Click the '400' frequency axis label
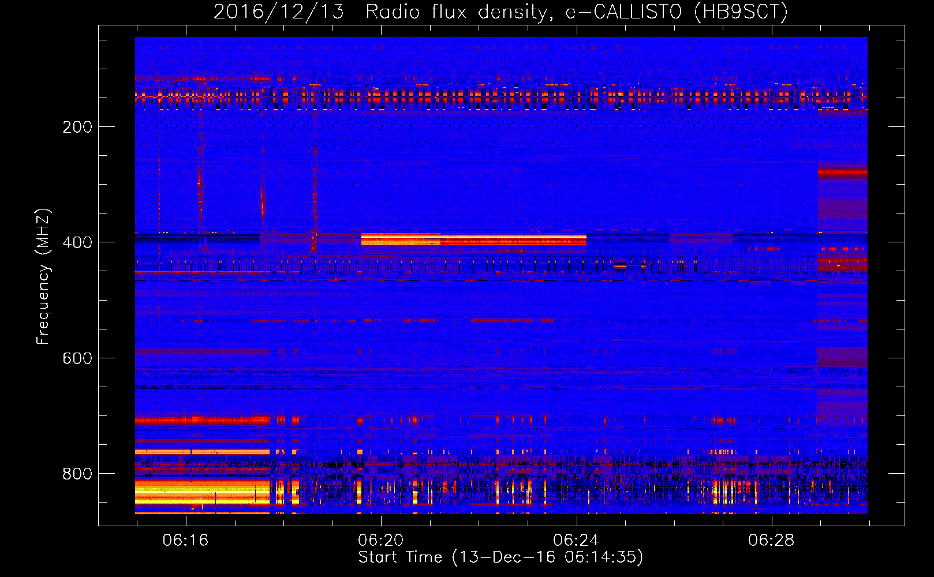This screenshot has width=934, height=577. tap(77, 242)
